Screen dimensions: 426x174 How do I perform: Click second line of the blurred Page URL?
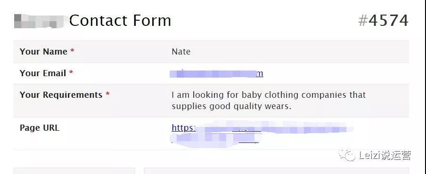215,139
